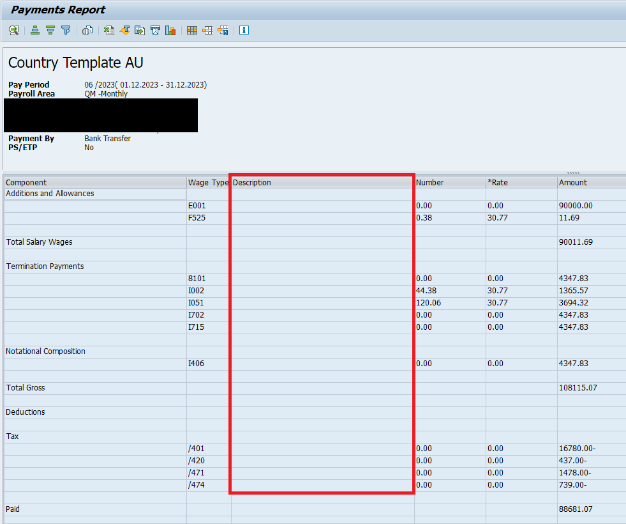The height and width of the screenshot is (524, 626).
Task: Set a filter with funnel icon
Action: 66,31
